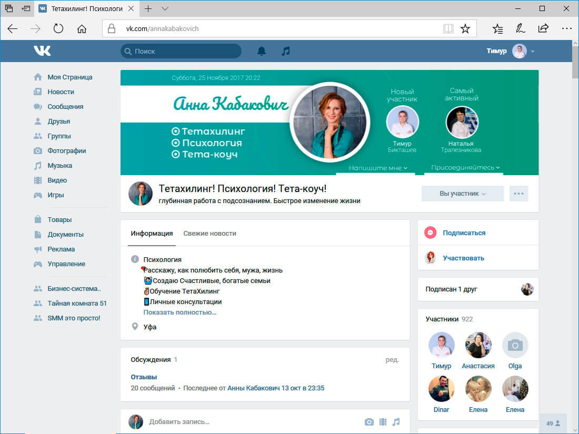The height and width of the screenshot is (434, 579).
Task: Attach a photo to the new post
Action: point(369,422)
